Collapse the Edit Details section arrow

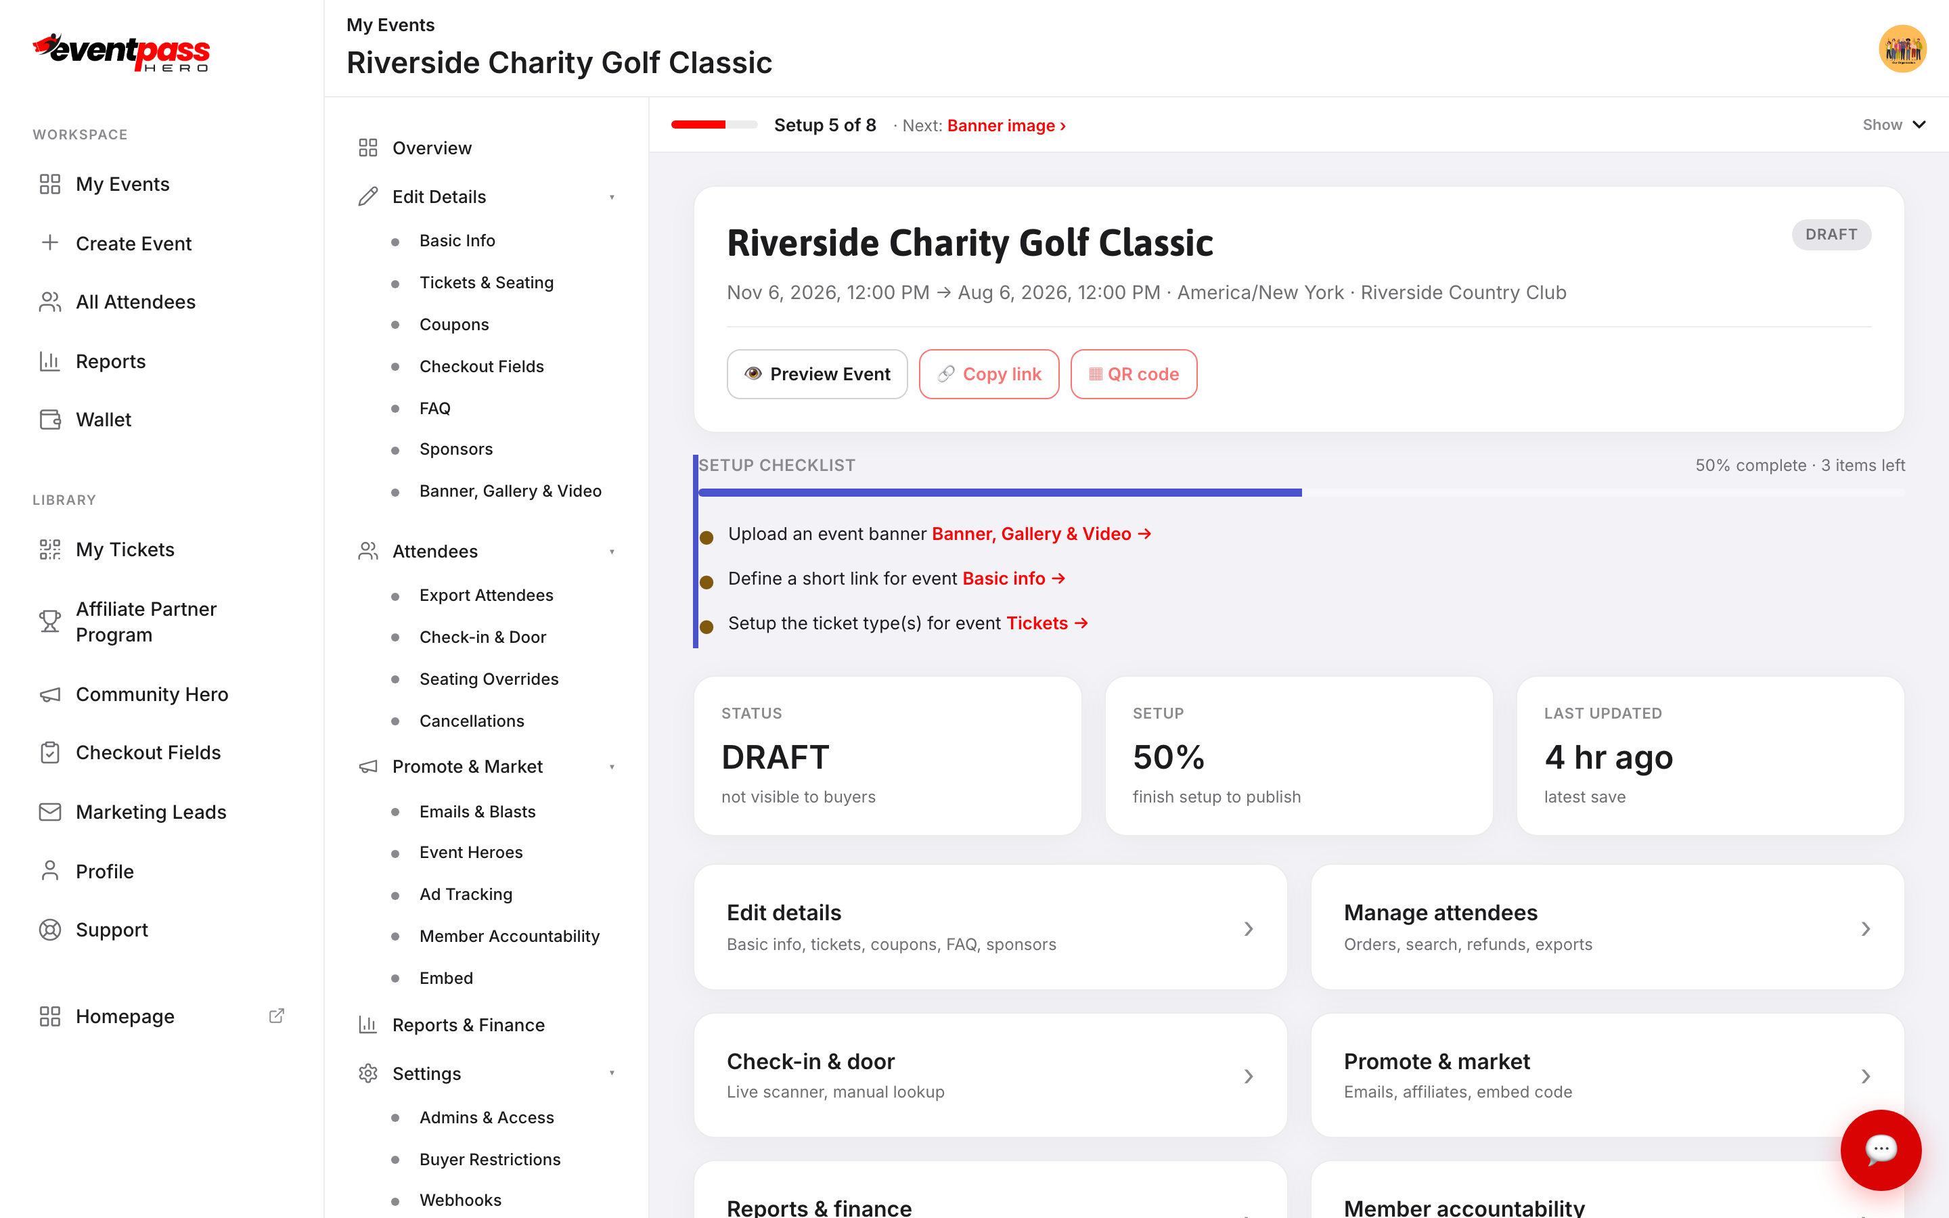pos(612,198)
